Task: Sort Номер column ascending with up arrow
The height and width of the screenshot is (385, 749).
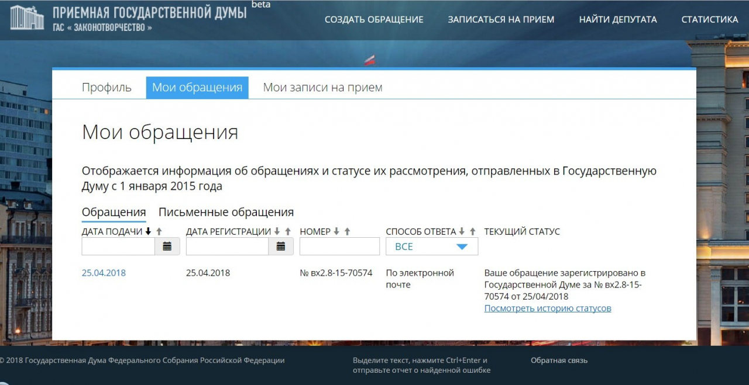Action: tap(348, 231)
